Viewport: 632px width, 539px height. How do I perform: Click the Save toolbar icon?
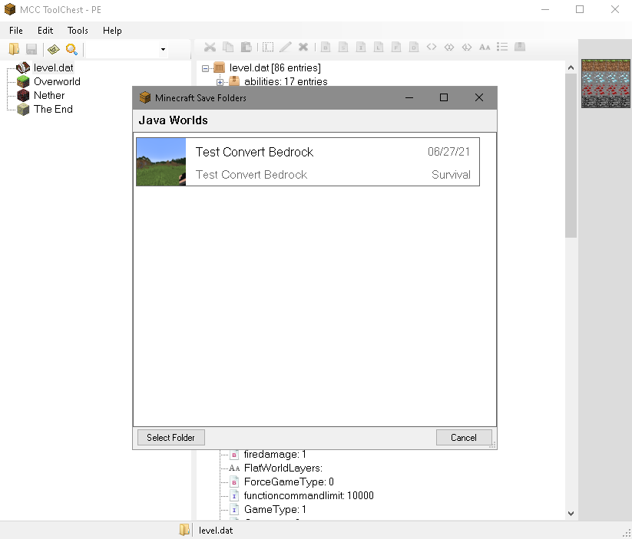[x=30, y=48]
